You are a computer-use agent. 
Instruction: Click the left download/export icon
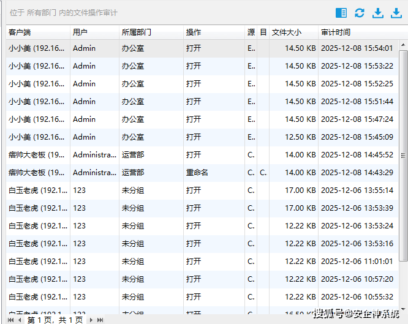pos(378,13)
